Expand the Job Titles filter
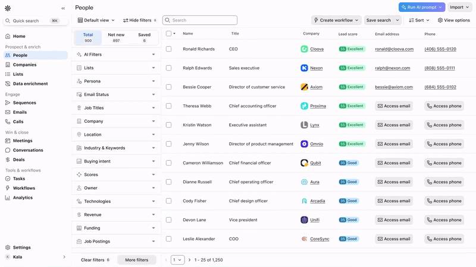The height and width of the screenshot is (267, 476). pos(116,108)
